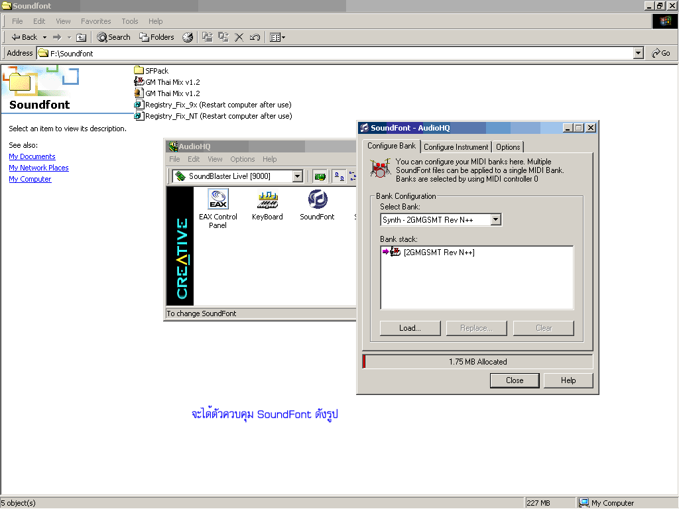Open the KeyBoard applet in AudioHQ
Viewport: 679px width, 509px height.
point(267,205)
